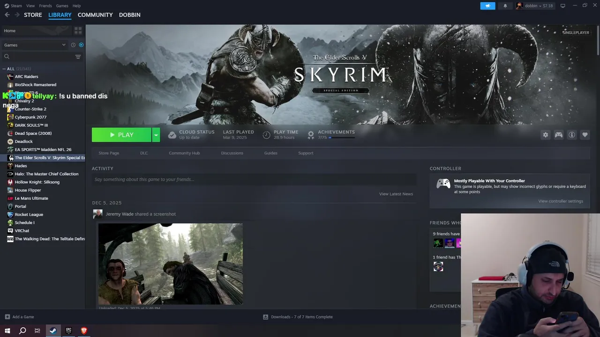Click the play time clock icon

266,135
